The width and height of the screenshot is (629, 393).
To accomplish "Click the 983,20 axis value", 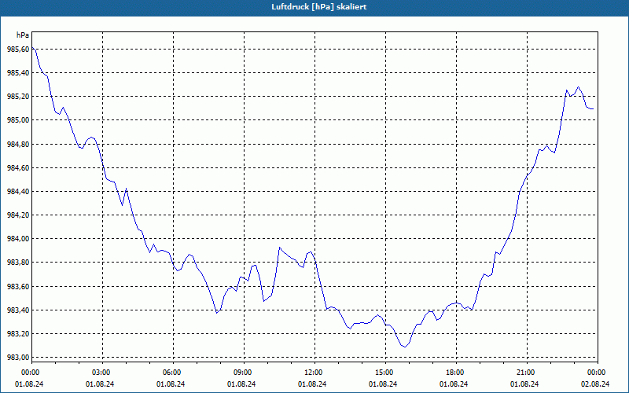I will (x=18, y=333).
